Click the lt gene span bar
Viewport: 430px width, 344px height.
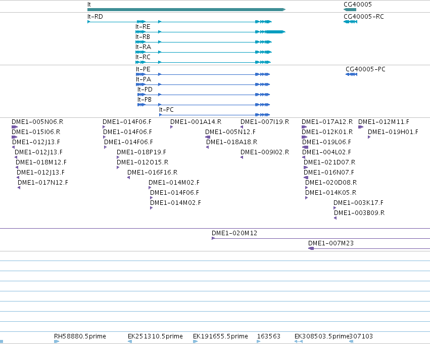[x=186, y=10]
